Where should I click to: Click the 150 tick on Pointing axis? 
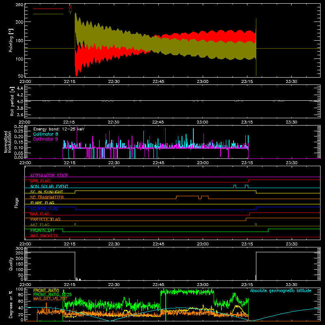click(19, 40)
